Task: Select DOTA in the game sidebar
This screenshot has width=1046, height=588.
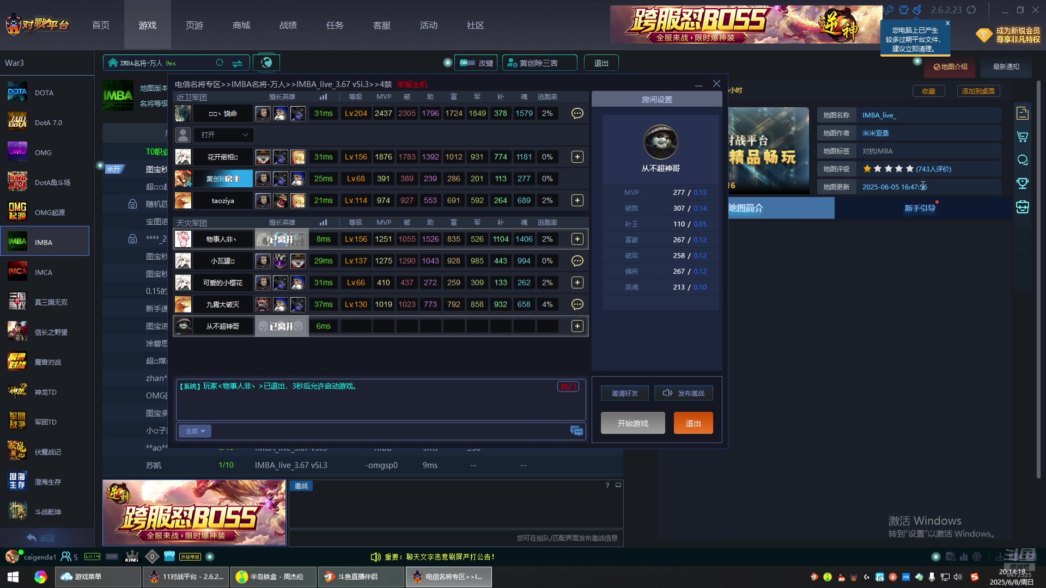Action: [x=45, y=93]
